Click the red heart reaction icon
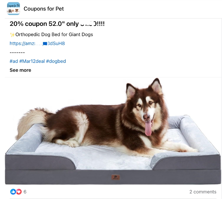Image resolution: width=222 pixels, height=199 pixels. coord(19,192)
